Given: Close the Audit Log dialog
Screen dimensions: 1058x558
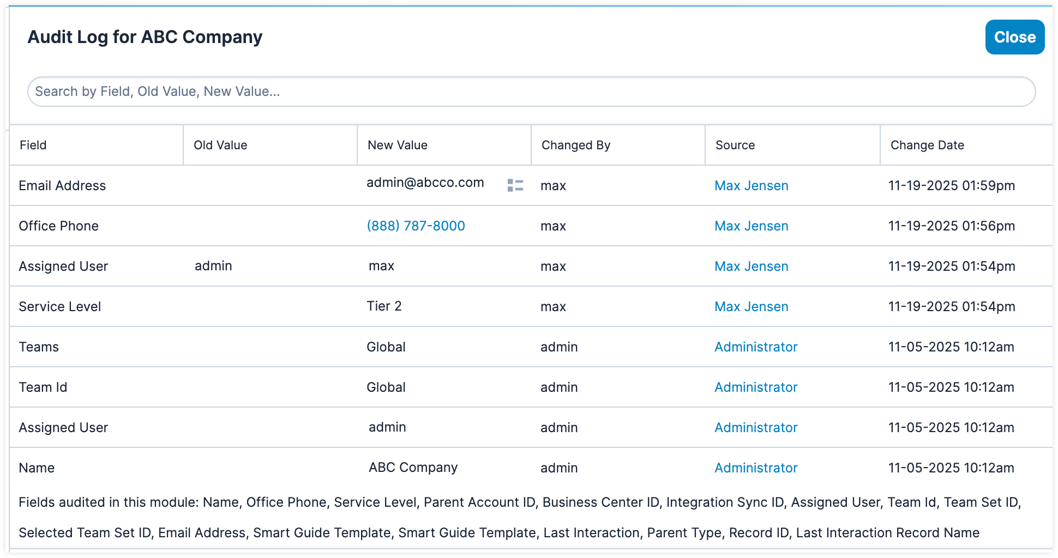Looking at the screenshot, I should tap(1014, 37).
